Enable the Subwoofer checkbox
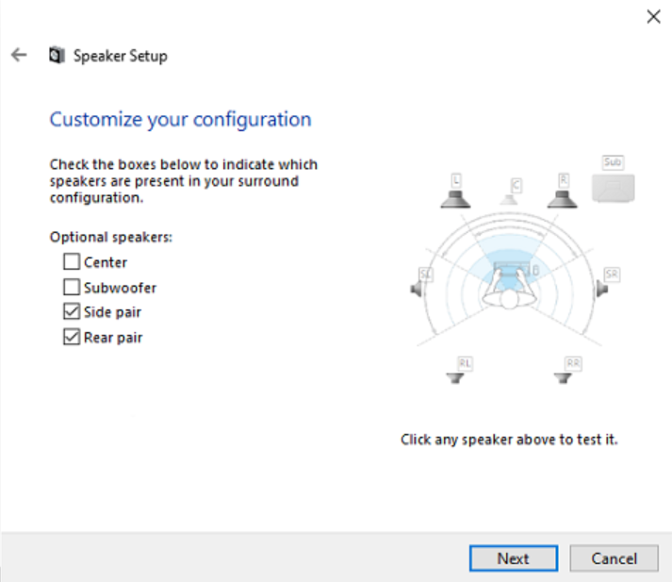The width and height of the screenshot is (672, 582). (x=72, y=287)
